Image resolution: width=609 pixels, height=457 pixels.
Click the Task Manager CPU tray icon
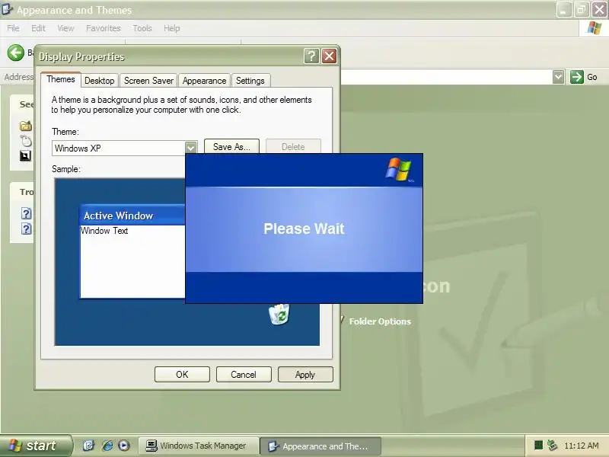pos(538,446)
